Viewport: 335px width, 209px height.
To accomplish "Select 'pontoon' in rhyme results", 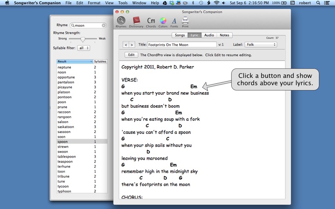I will click(82, 97).
